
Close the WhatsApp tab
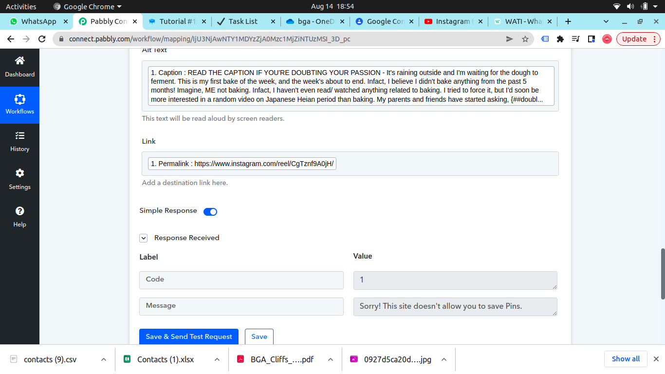66,21
